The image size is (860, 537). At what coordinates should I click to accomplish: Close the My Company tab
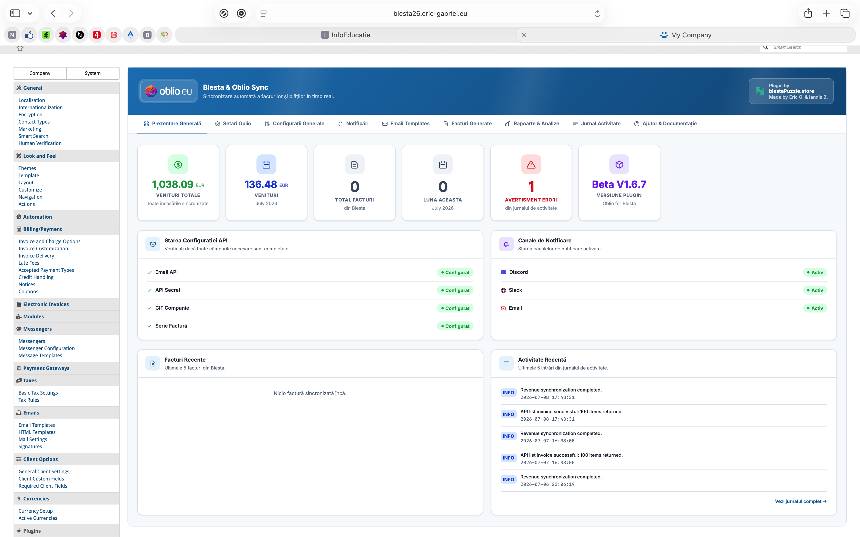click(x=523, y=35)
